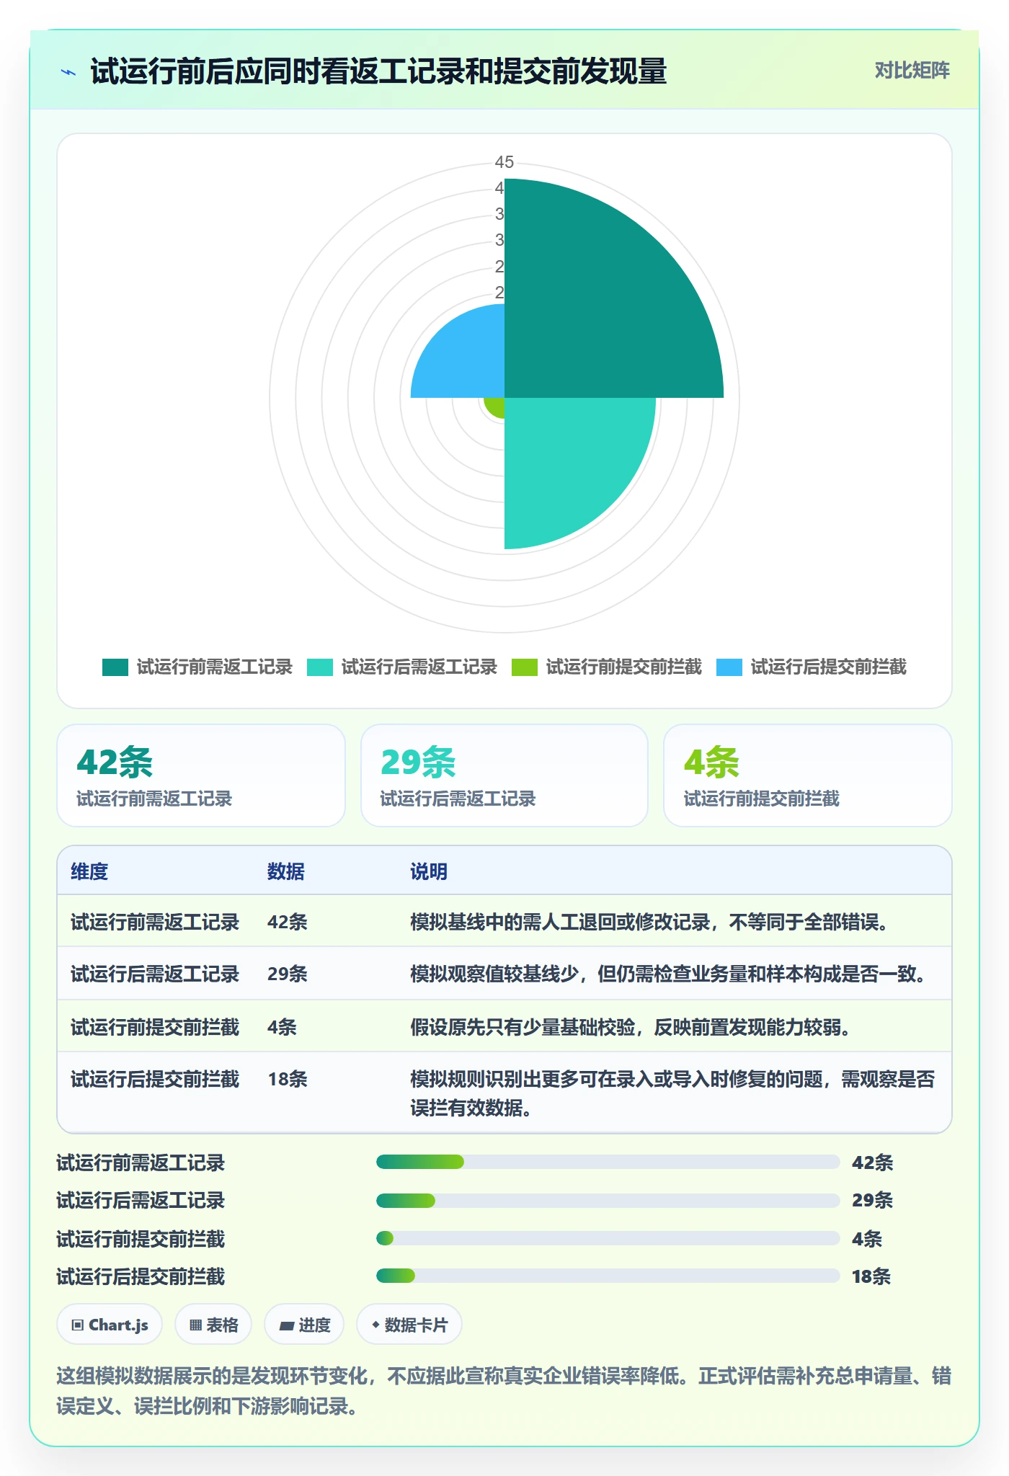Select table row cell 试运行前提交前拦截
This screenshot has height=1476, width=1009.
click(155, 1027)
